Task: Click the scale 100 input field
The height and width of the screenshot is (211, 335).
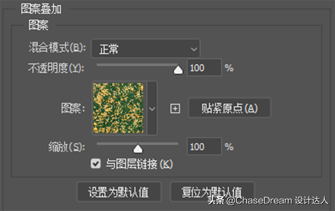Action: [x=204, y=147]
